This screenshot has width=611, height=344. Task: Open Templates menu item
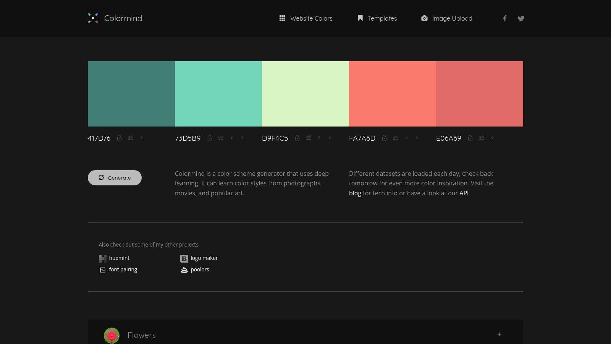377,18
